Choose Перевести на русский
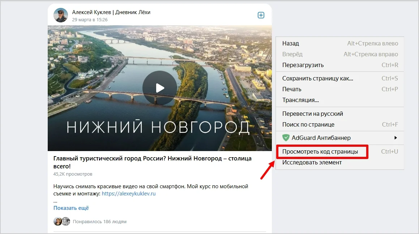Viewport: 419px width, 234px height. click(x=312, y=114)
